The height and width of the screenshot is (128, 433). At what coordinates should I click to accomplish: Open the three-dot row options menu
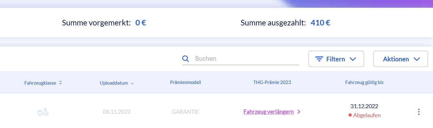coord(419,112)
